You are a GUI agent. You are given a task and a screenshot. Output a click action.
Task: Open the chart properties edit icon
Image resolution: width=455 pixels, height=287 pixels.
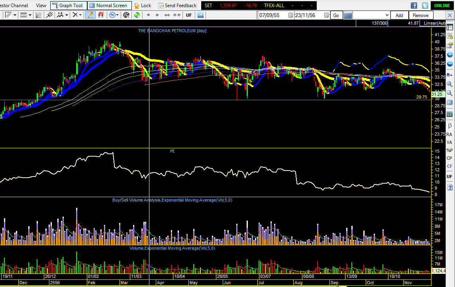(x=450, y=45)
